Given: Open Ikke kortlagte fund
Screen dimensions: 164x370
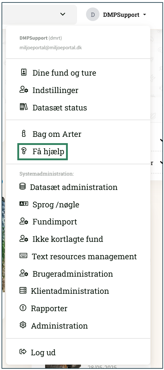Looking at the screenshot, I should point(68,239).
